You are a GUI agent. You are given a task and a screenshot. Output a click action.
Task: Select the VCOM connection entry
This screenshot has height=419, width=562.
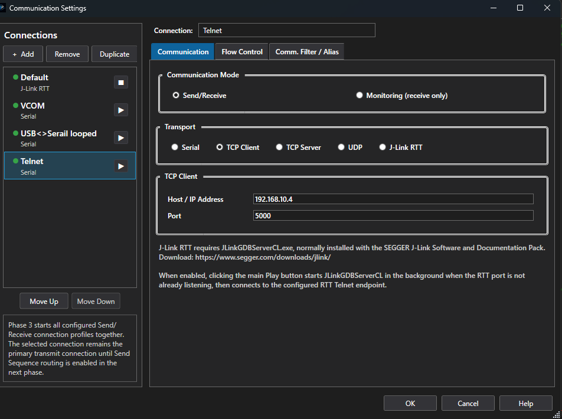(70, 110)
